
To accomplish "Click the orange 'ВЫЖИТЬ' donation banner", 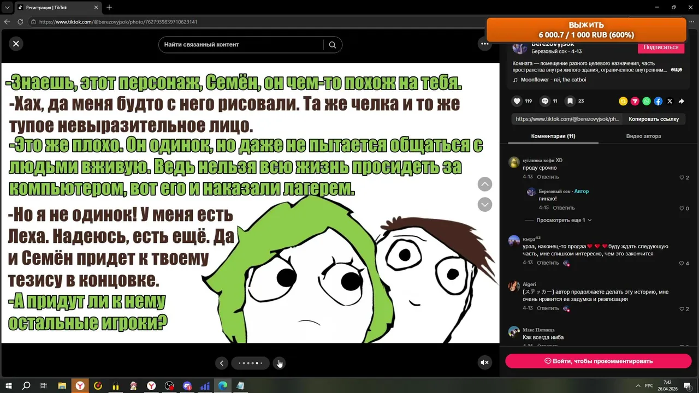I will pos(586,30).
